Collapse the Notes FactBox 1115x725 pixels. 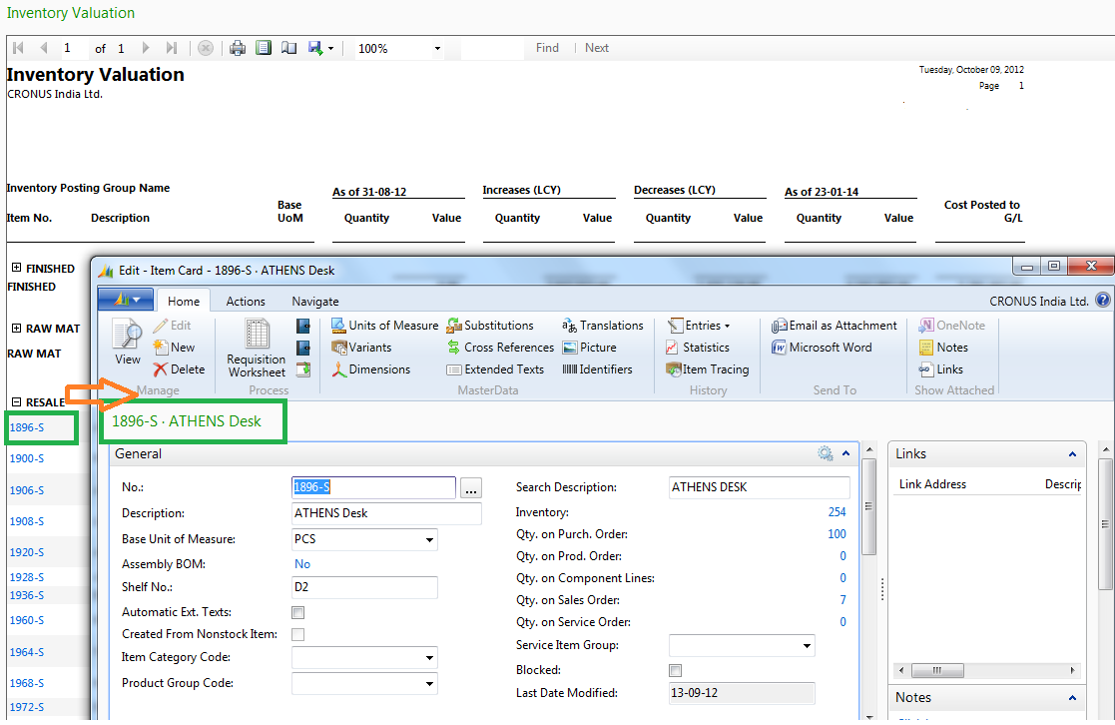coord(1072,698)
